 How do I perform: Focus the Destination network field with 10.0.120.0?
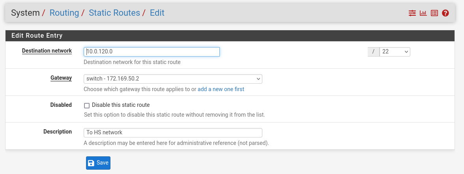(152, 51)
